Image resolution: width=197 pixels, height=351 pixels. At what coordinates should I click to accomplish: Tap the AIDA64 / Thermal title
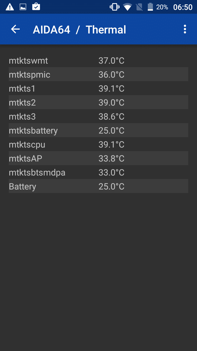[x=79, y=30]
